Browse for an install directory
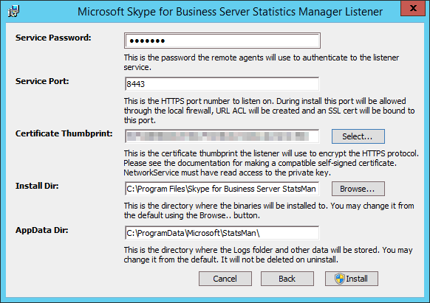This screenshot has height=303, width=430. tap(358, 189)
